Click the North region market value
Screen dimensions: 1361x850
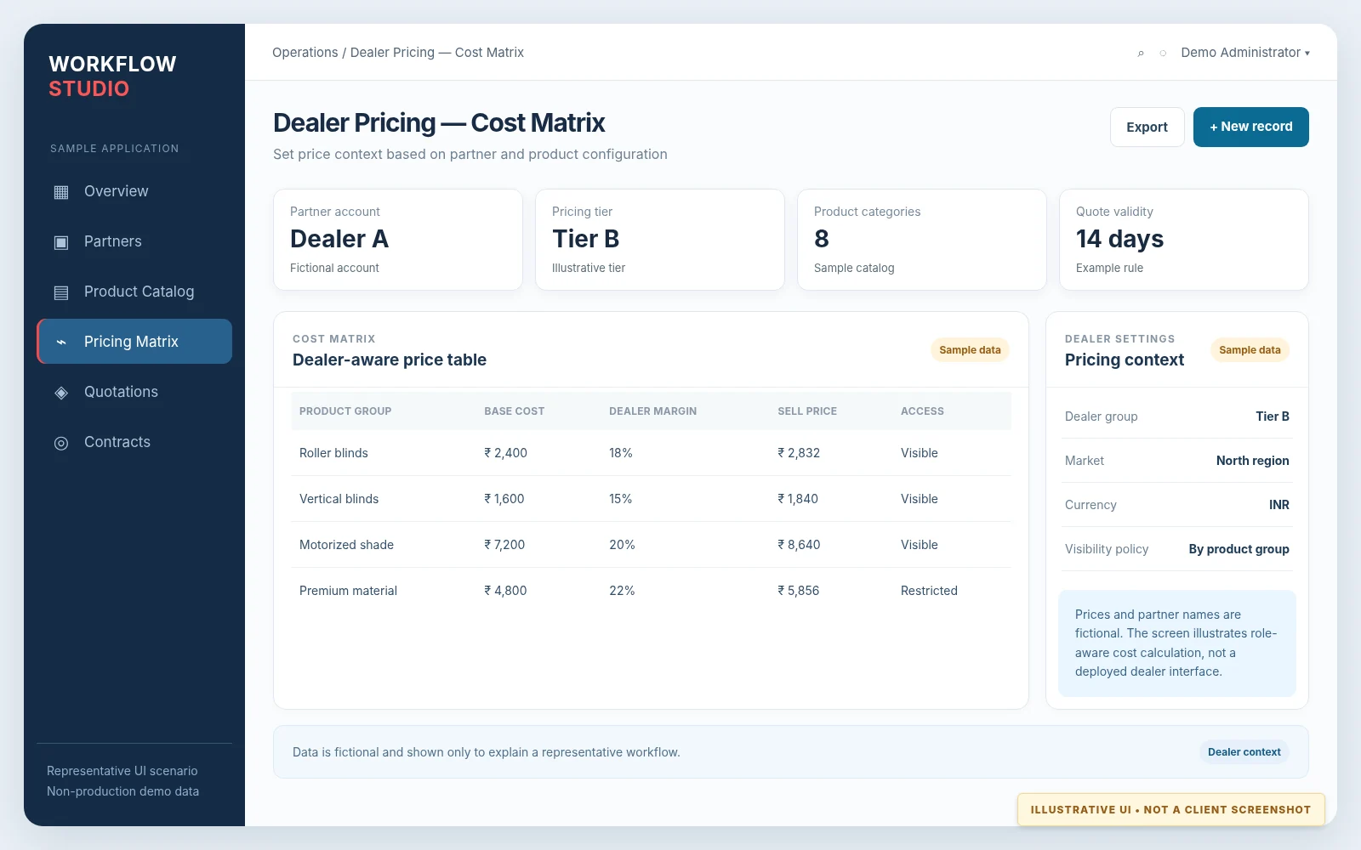pyautogui.click(x=1252, y=461)
